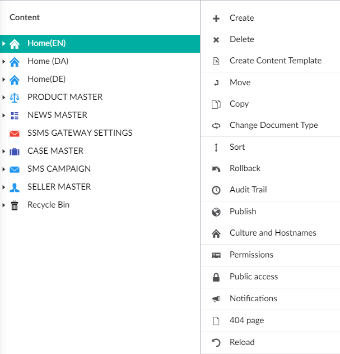Click the user icon beside SELLER MASTER
340x354 pixels.
click(x=15, y=187)
